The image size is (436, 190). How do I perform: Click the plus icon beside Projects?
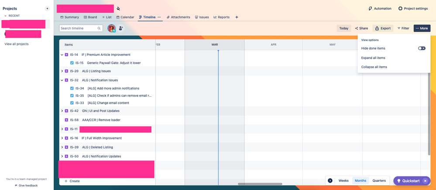pyautogui.click(x=47, y=9)
